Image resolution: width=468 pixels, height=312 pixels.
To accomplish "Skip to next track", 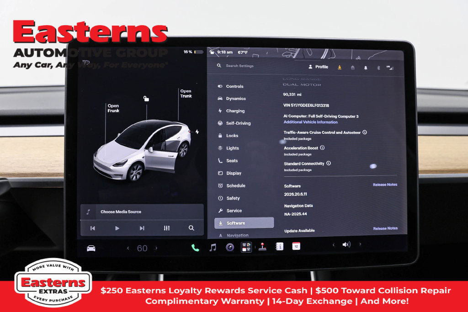I will pos(142,228).
